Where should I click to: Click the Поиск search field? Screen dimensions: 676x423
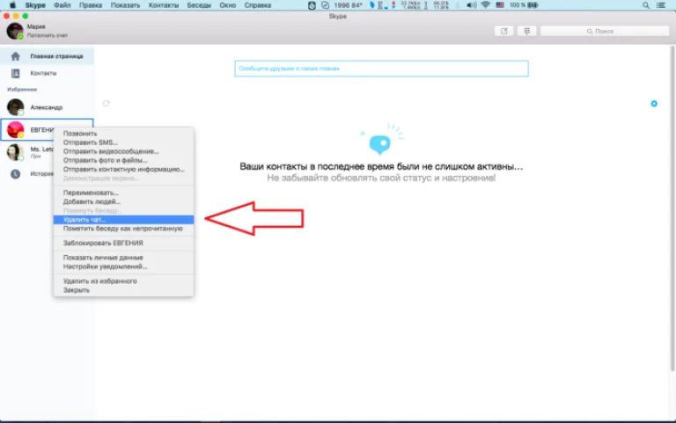point(605,31)
